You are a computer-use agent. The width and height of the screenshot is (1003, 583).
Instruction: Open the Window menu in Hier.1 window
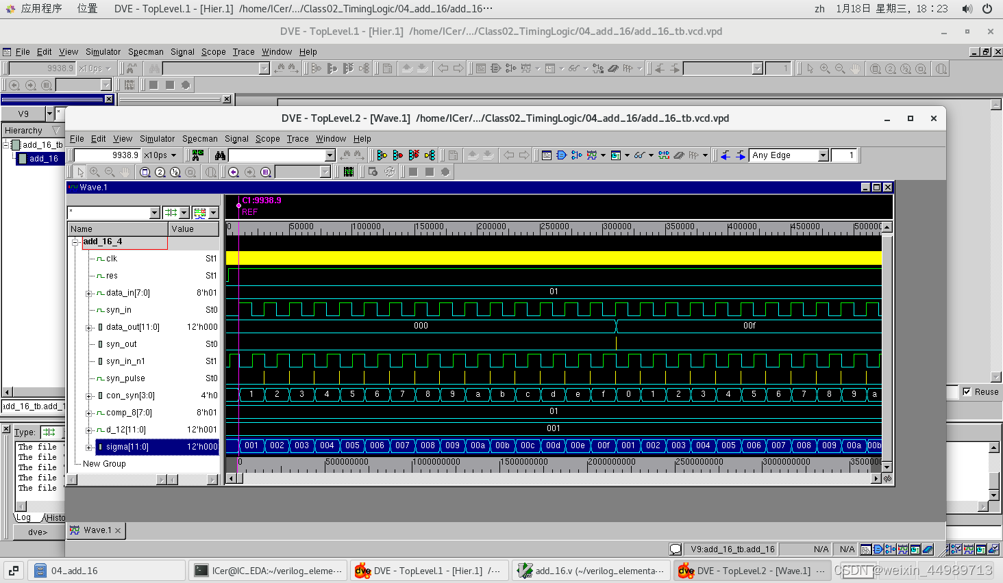click(277, 52)
